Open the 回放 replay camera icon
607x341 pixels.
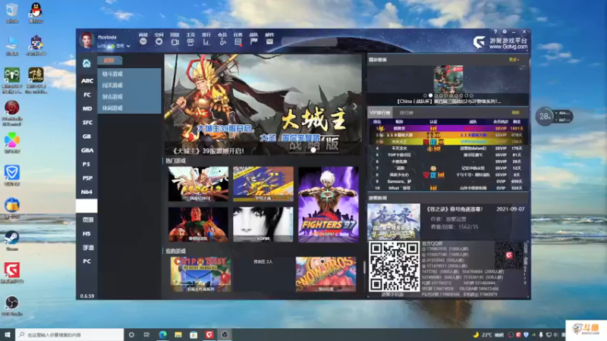[175, 42]
